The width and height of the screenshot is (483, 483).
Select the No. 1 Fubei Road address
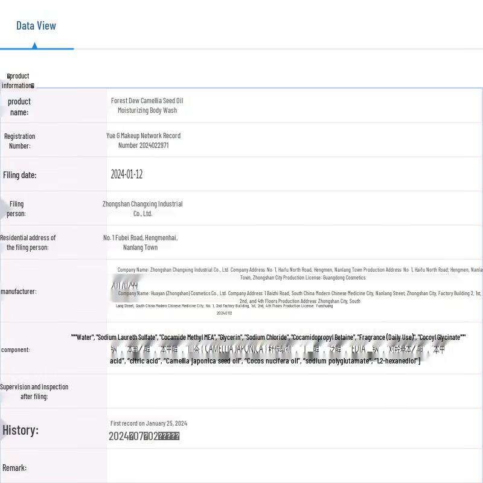coord(140,243)
